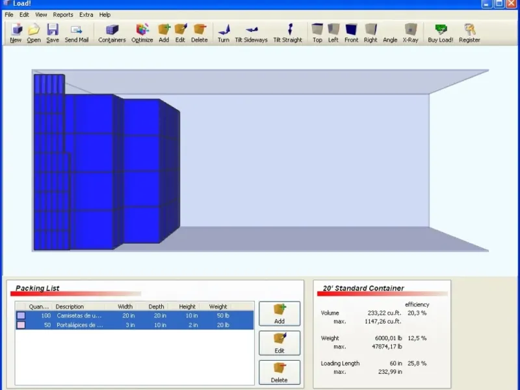Select the Tilt Sideways tool
Screen dimensions: 520x390
point(251,33)
